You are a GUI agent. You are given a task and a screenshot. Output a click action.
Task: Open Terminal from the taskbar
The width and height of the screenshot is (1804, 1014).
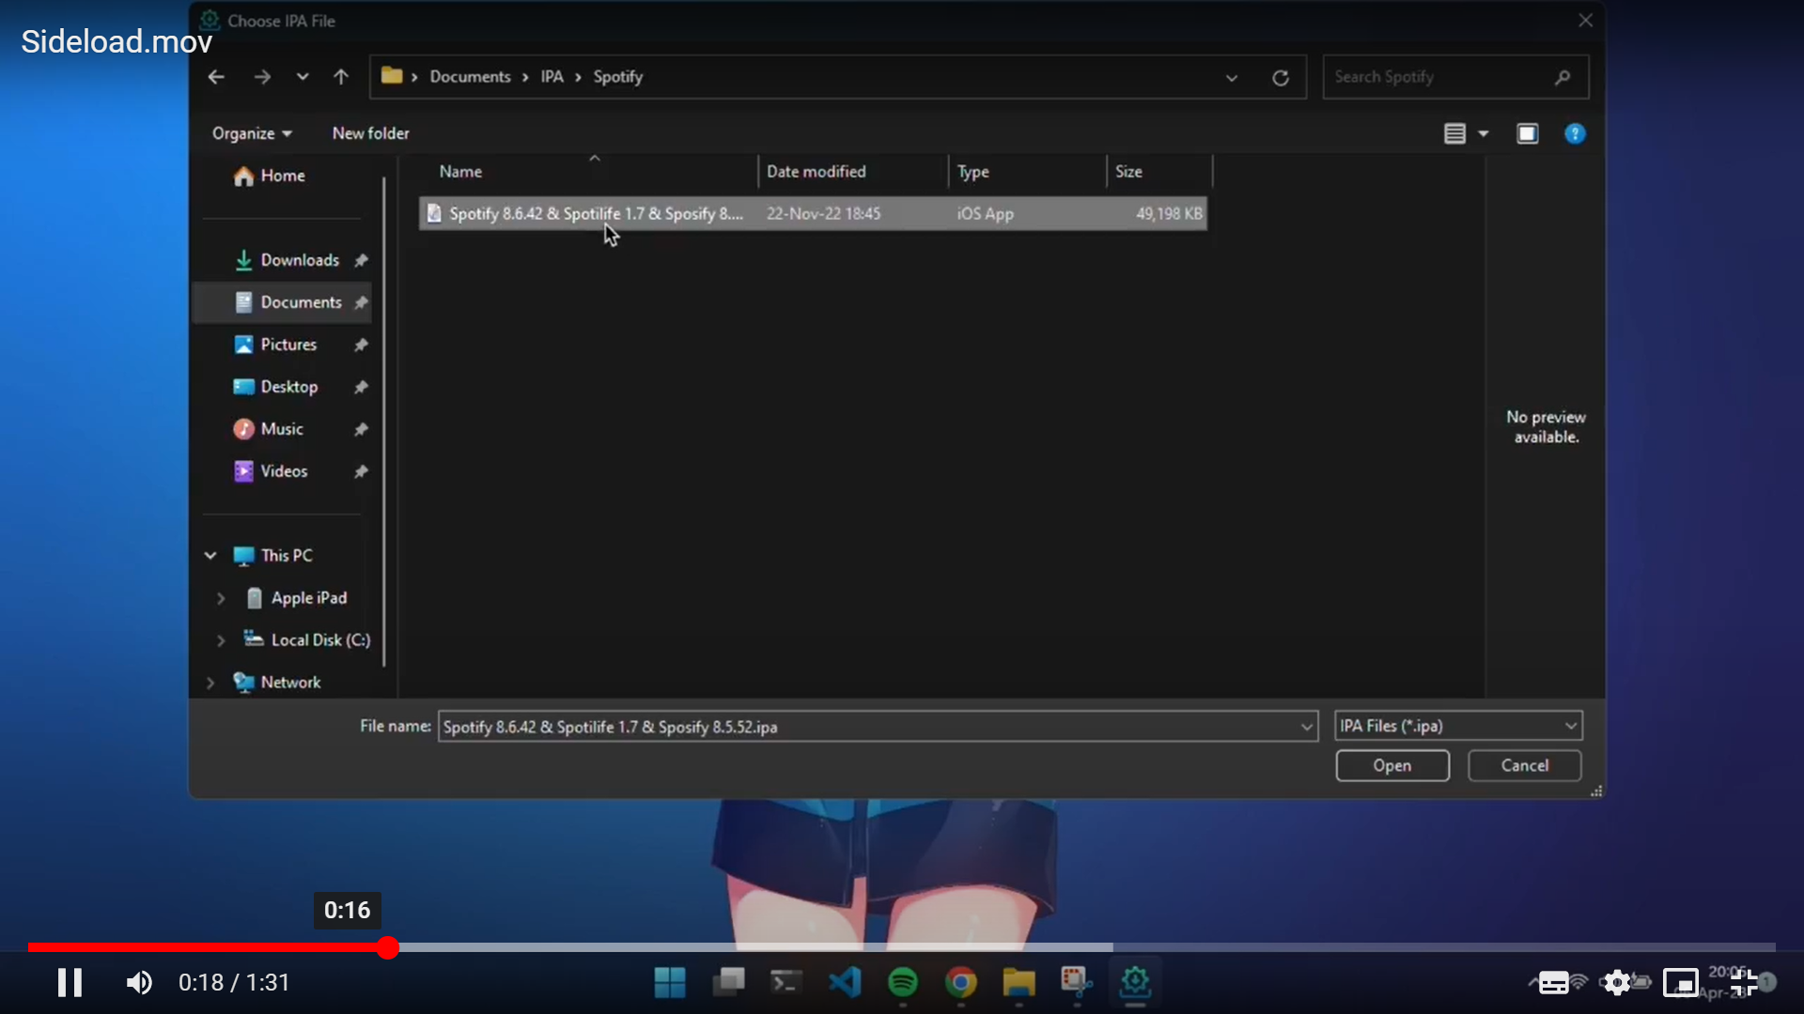786,983
